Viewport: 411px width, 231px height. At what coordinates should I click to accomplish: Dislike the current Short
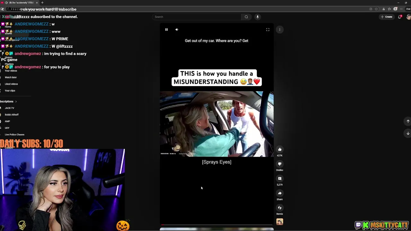[280, 164]
